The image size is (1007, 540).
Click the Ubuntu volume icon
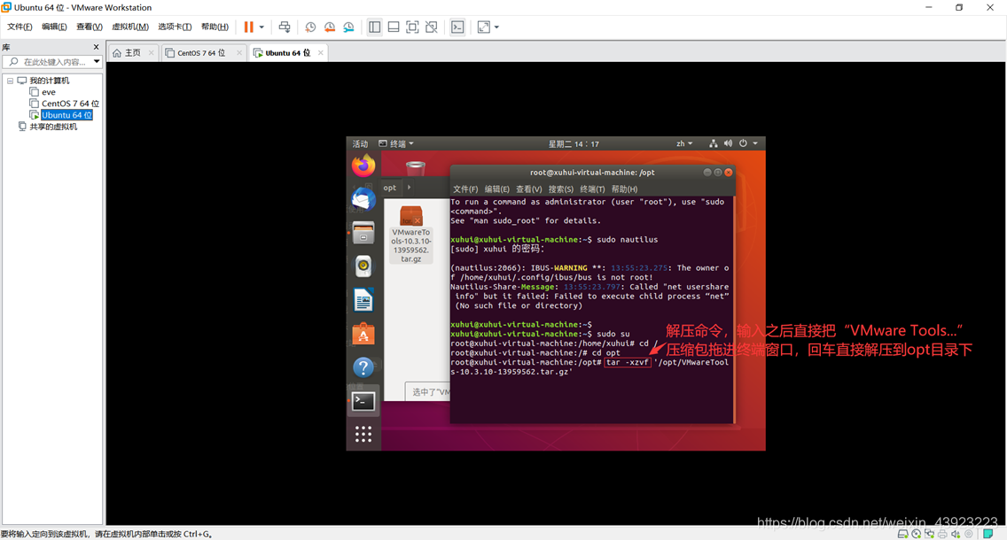[x=729, y=143]
